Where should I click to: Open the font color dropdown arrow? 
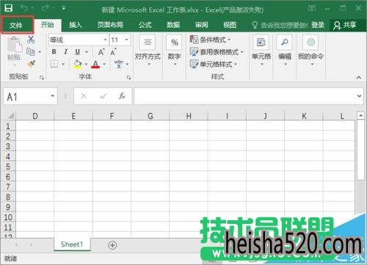click(x=104, y=64)
